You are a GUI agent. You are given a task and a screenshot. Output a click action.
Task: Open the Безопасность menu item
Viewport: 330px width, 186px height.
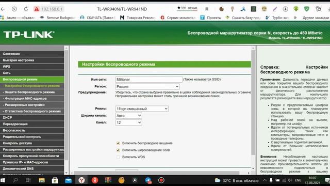tap(32, 130)
